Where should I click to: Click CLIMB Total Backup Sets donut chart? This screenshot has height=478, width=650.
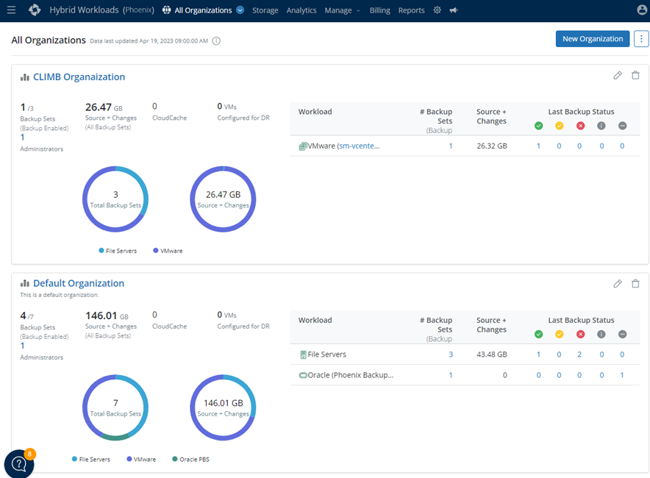115,199
